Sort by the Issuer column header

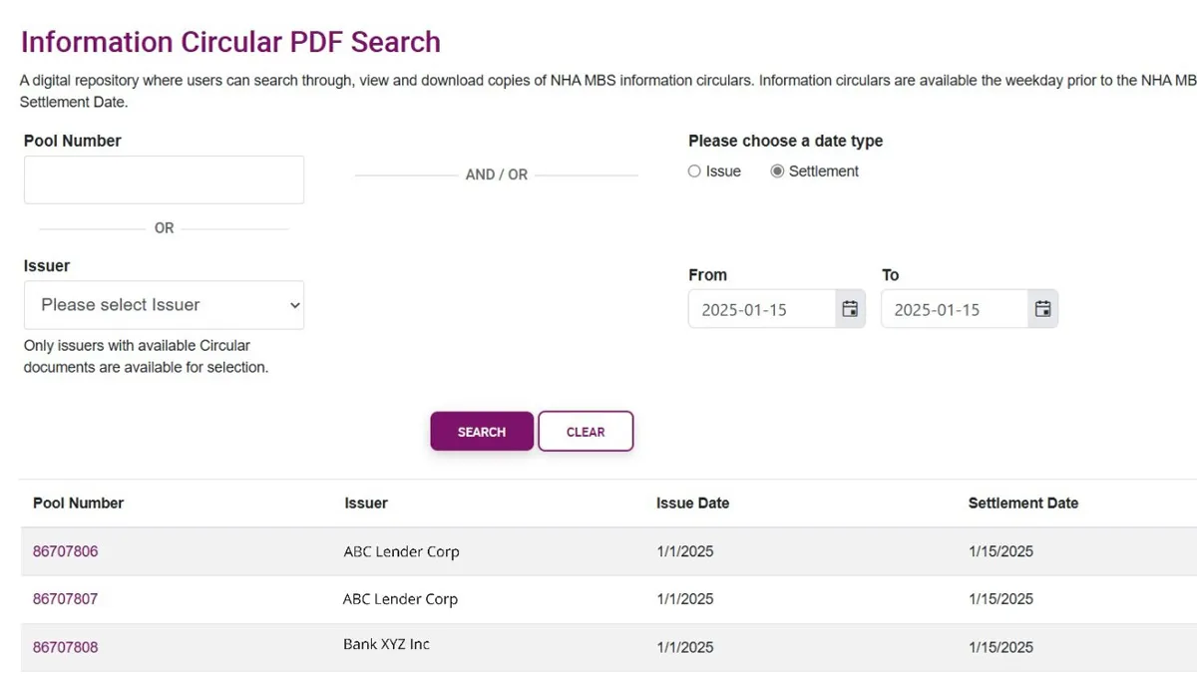pos(366,504)
